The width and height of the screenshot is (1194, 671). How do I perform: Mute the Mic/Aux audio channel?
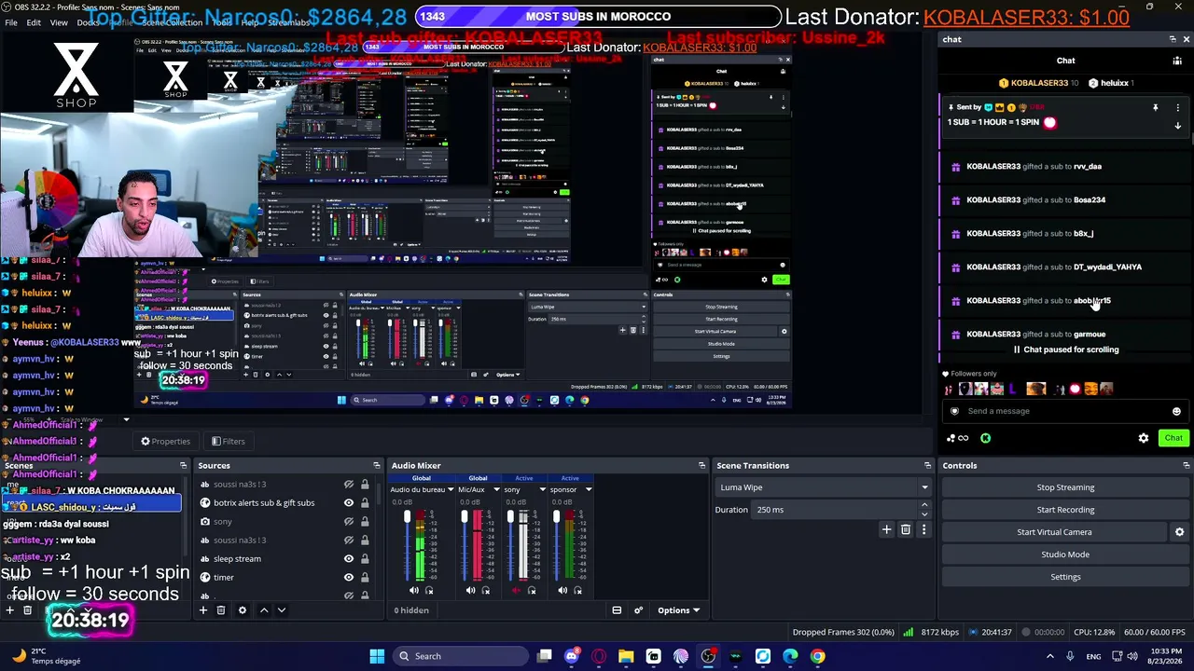point(470,590)
